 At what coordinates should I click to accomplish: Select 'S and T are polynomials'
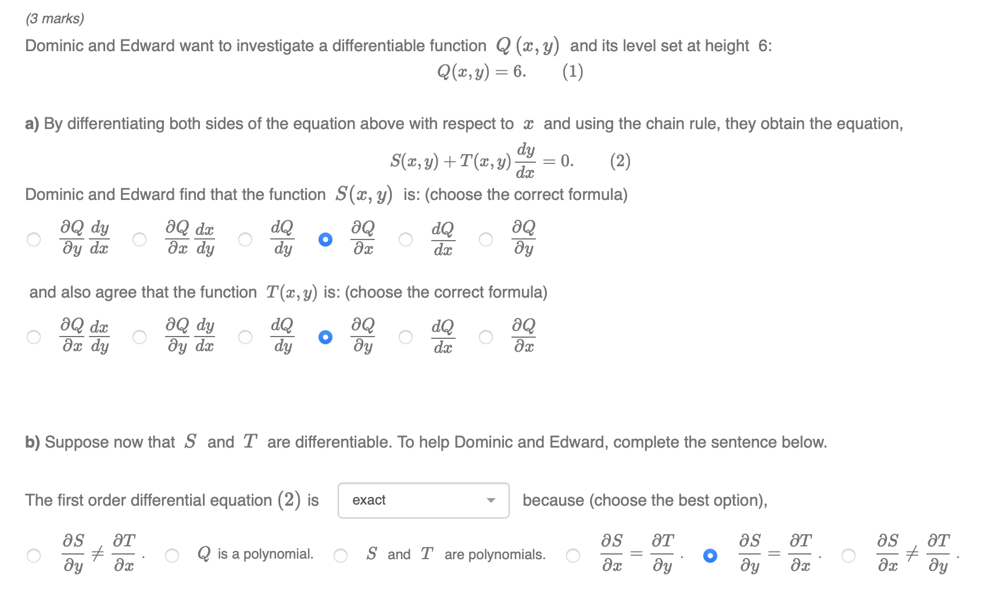point(340,556)
